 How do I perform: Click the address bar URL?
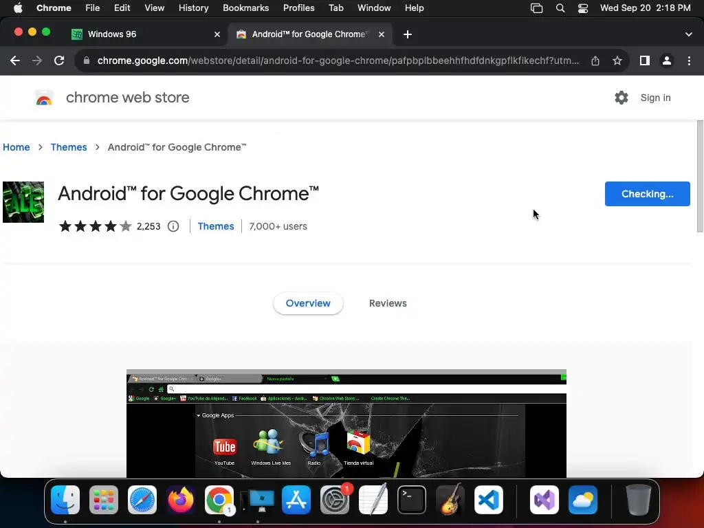click(338, 60)
